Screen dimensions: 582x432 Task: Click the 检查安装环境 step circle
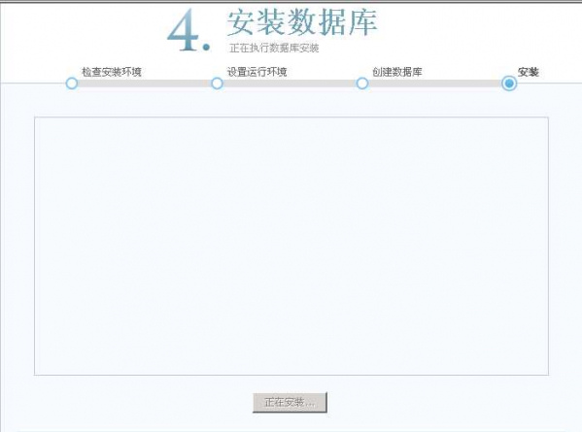72,83
